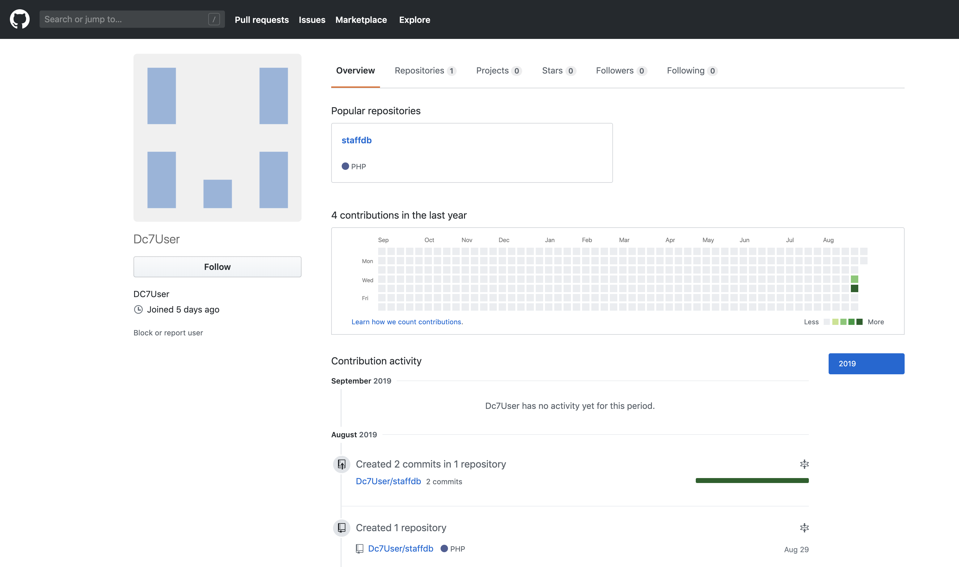Open Issues in the header

312,19
